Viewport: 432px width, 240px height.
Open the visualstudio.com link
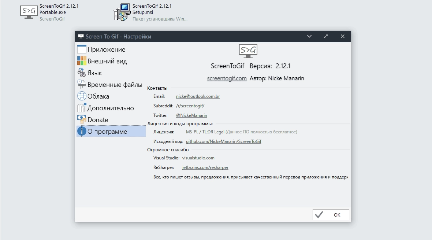tap(198, 158)
